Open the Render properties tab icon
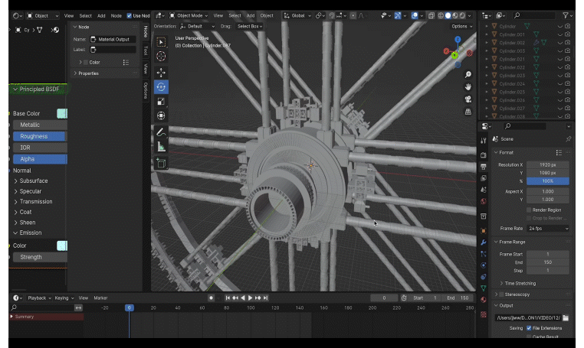 (x=484, y=154)
